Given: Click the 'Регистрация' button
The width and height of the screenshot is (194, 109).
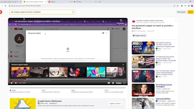Looking at the screenshot, I should pyautogui.click(x=181, y=12).
